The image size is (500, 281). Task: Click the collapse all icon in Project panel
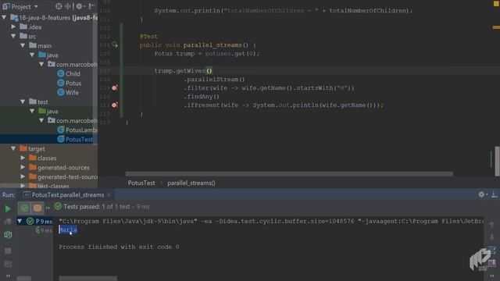(68, 6)
